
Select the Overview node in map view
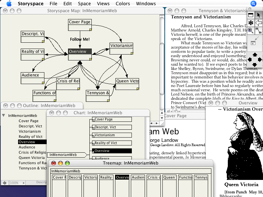tap(80, 52)
